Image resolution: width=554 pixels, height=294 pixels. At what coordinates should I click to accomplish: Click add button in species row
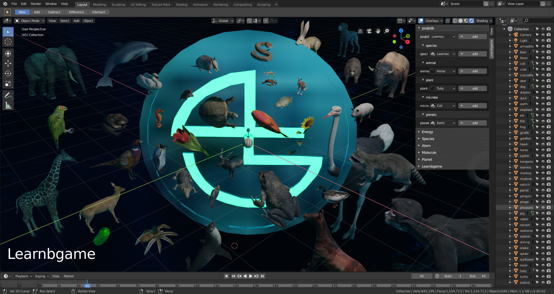tap(472, 54)
